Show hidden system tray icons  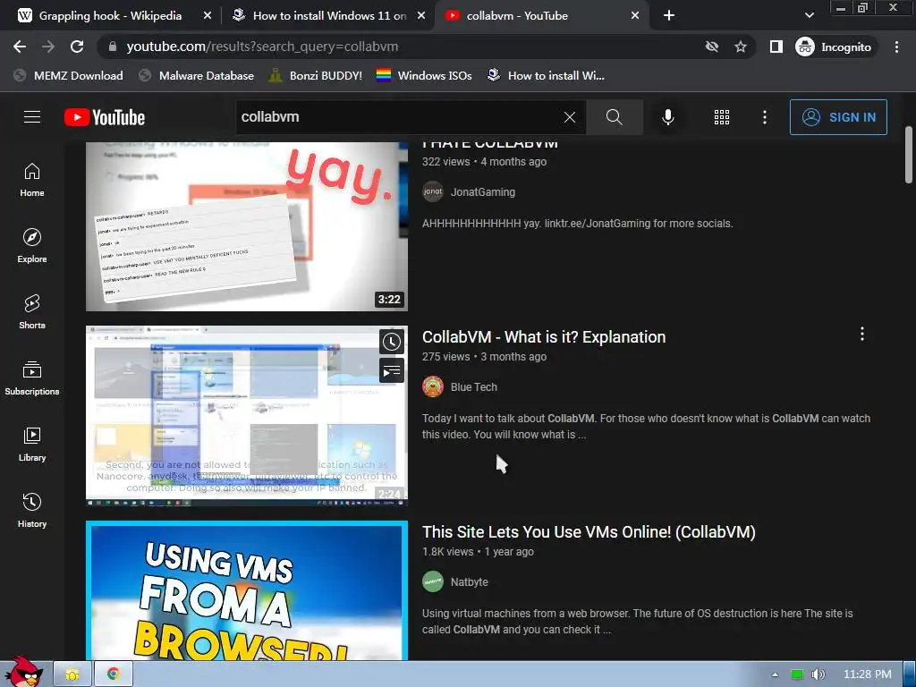775,674
